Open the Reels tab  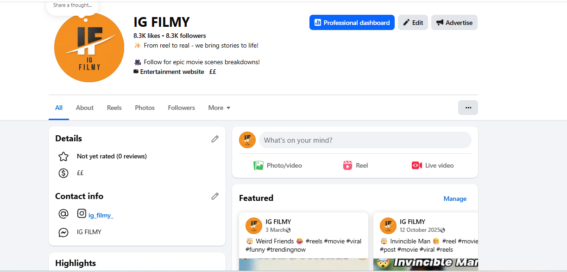[114, 108]
